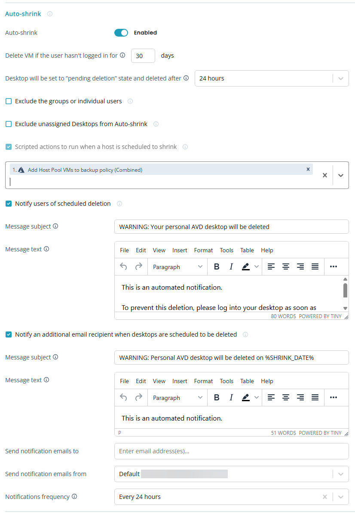Open the Notifications frequency dropdown

click(341, 497)
